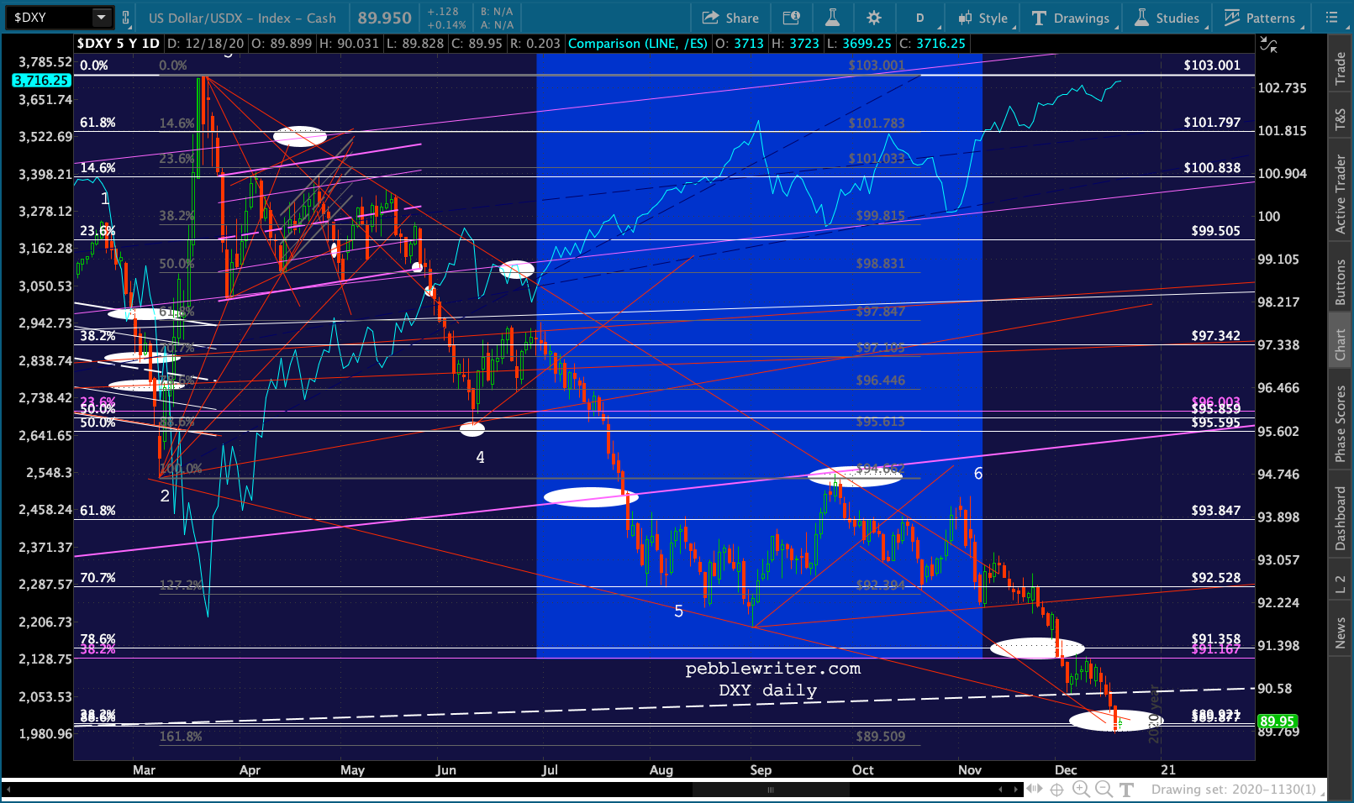Open the Style menu
The width and height of the screenshot is (1354, 803).
984,18
